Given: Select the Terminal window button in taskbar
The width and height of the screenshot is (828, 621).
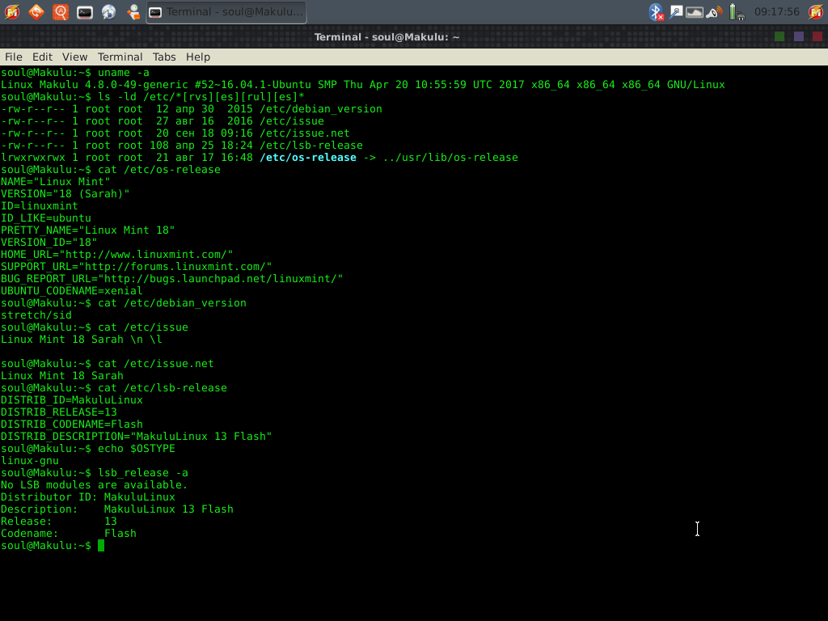Looking at the screenshot, I should 226,11.
